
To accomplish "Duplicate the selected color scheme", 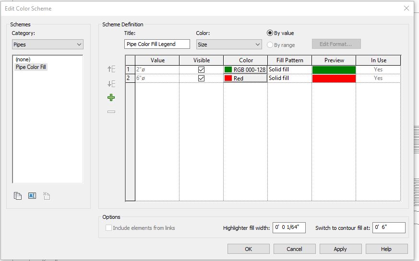I will click(18, 196).
